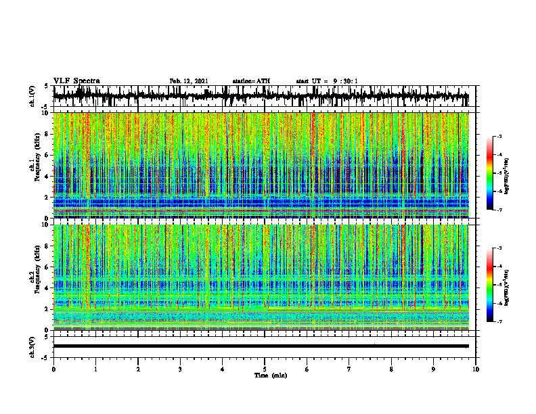536x414 pixels.
Task: Click the "3" minute tick on time axis
Action: (180, 369)
